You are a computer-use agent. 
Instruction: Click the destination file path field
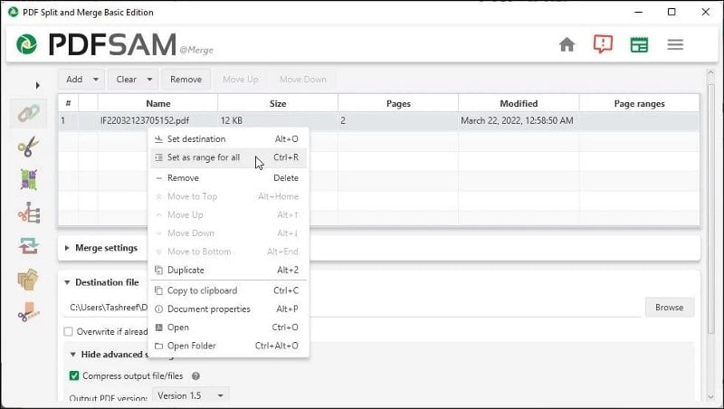pos(352,308)
